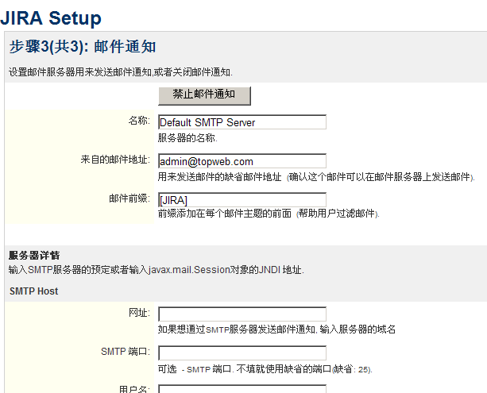Click the 禁止邮件通知 button
The height and width of the screenshot is (393, 487).
(204, 94)
